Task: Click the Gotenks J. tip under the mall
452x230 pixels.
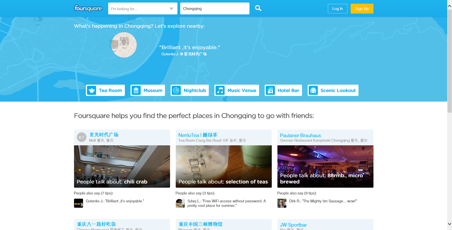Action: click(x=115, y=201)
